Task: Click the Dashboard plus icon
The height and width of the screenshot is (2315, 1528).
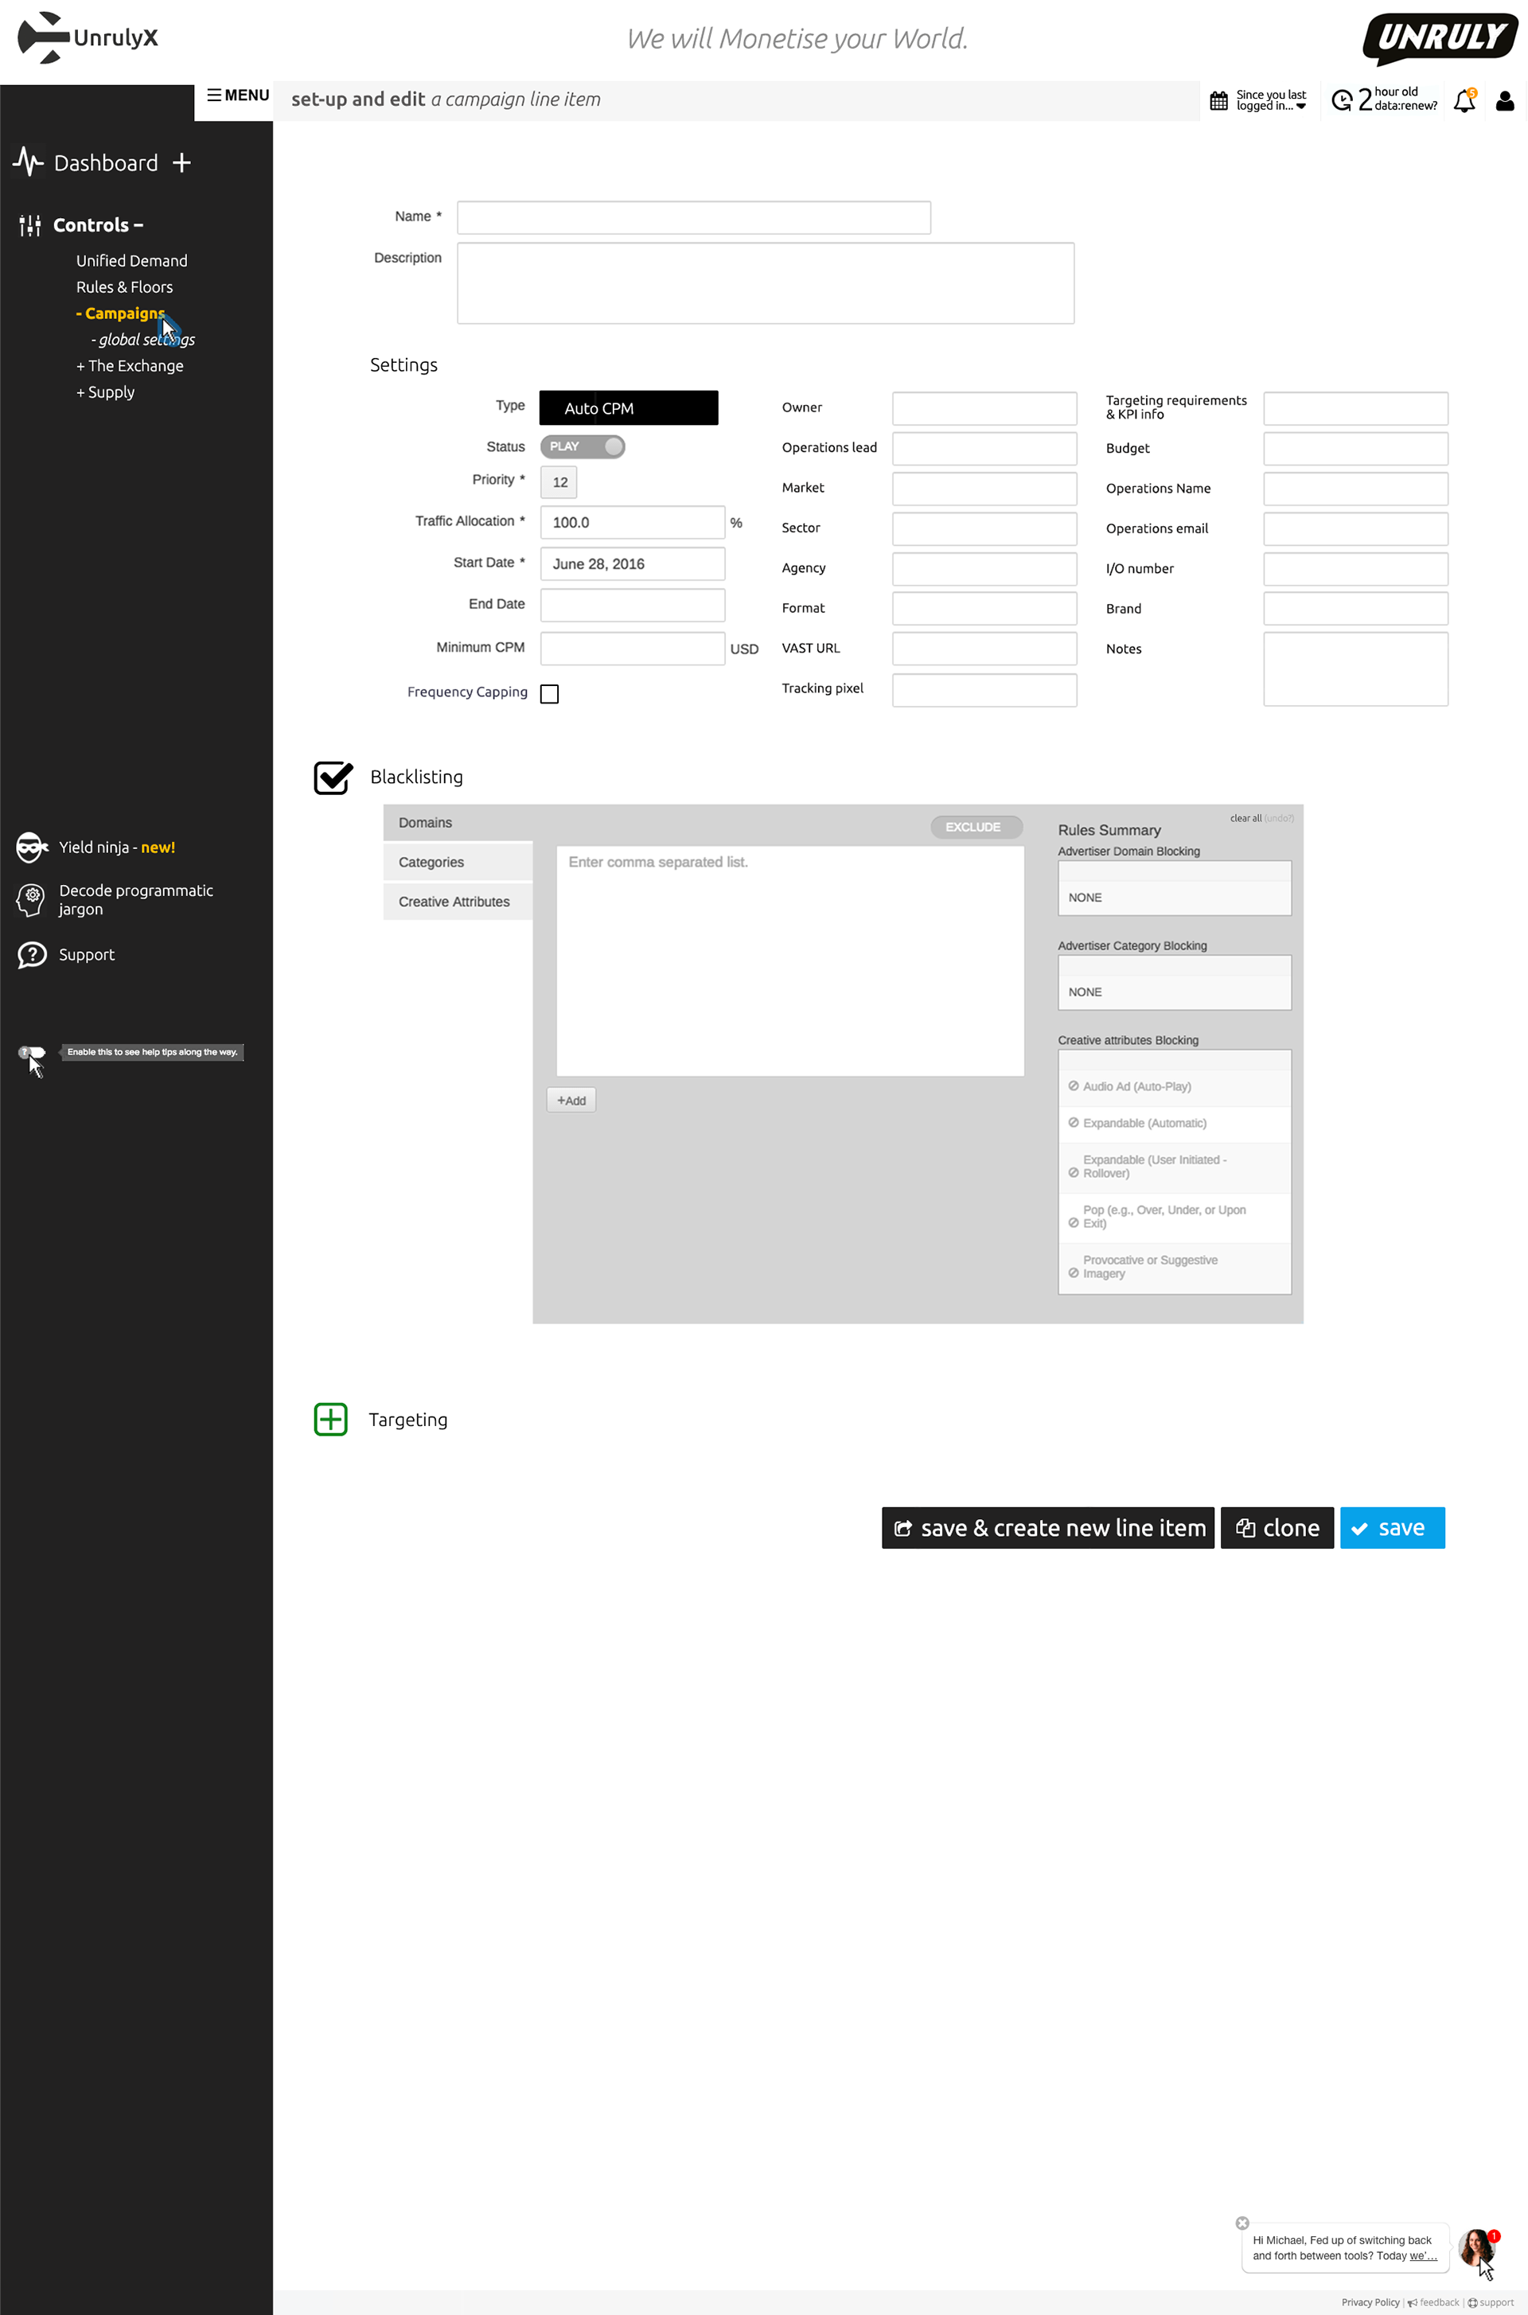Action: click(x=181, y=162)
